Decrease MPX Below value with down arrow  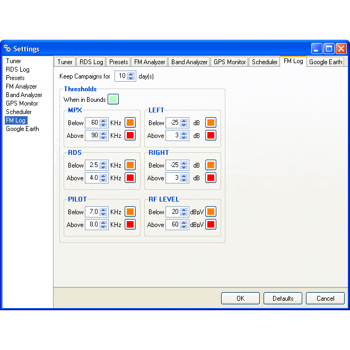103,125
